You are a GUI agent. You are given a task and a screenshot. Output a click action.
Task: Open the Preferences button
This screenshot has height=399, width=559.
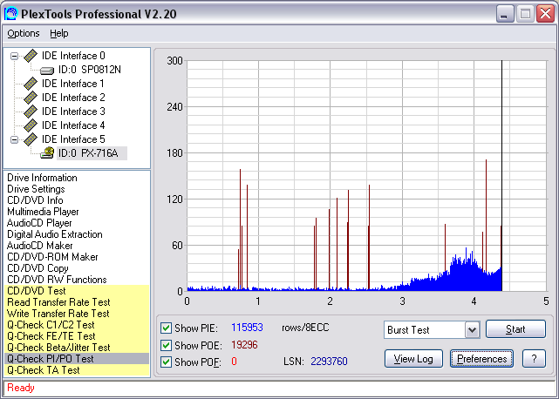click(481, 359)
